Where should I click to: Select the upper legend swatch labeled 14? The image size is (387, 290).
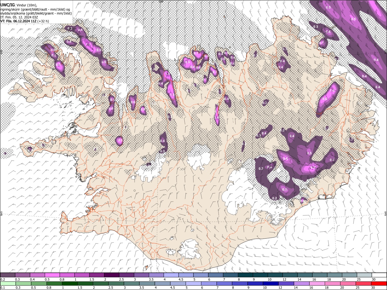tap(304, 275)
